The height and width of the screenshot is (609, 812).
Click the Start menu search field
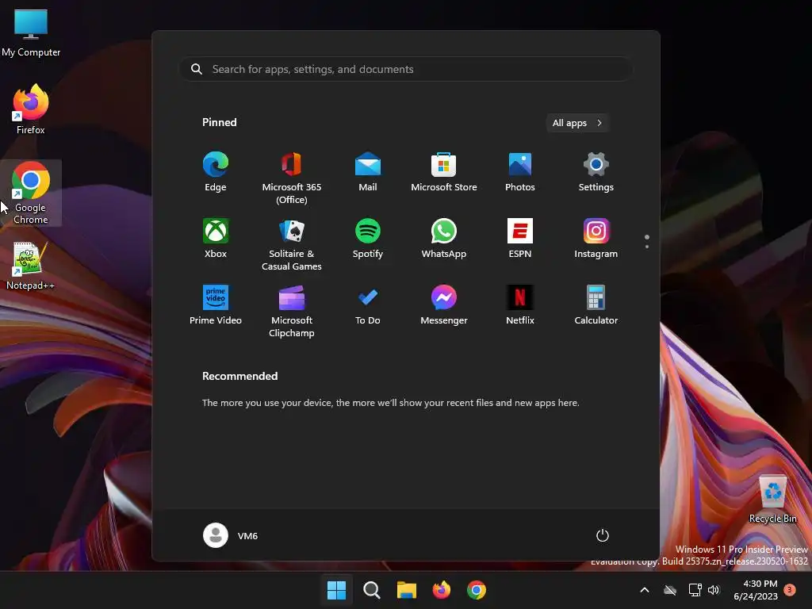[x=406, y=69]
